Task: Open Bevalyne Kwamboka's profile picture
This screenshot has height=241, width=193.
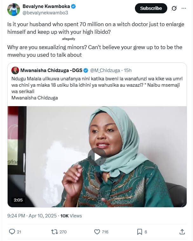Action: click(x=13, y=10)
